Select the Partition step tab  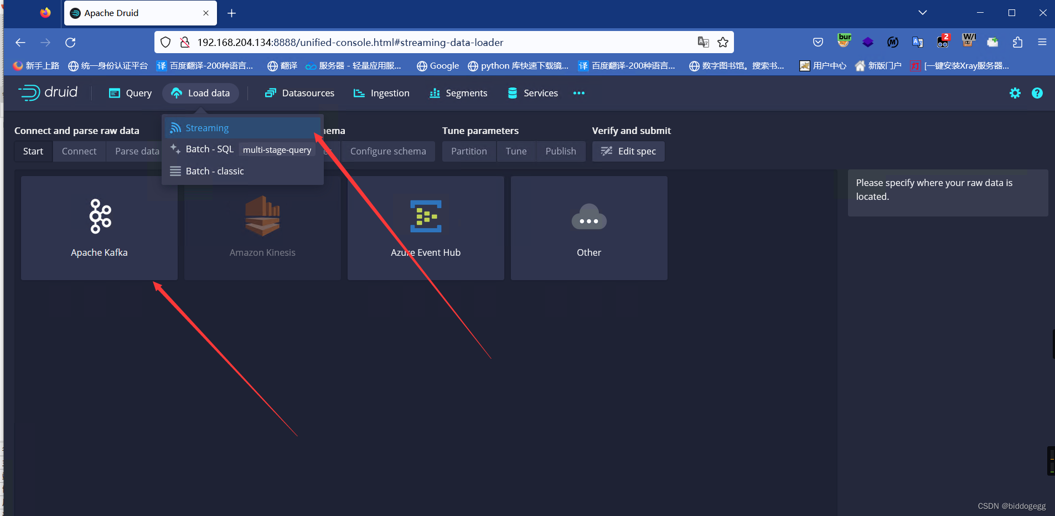click(469, 151)
